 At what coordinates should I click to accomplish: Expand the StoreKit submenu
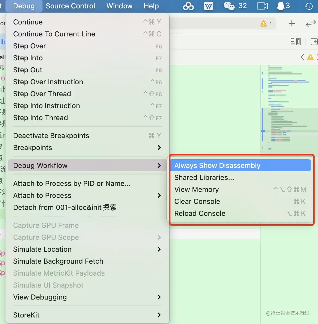pyautogui.click(x=87, y=315)
